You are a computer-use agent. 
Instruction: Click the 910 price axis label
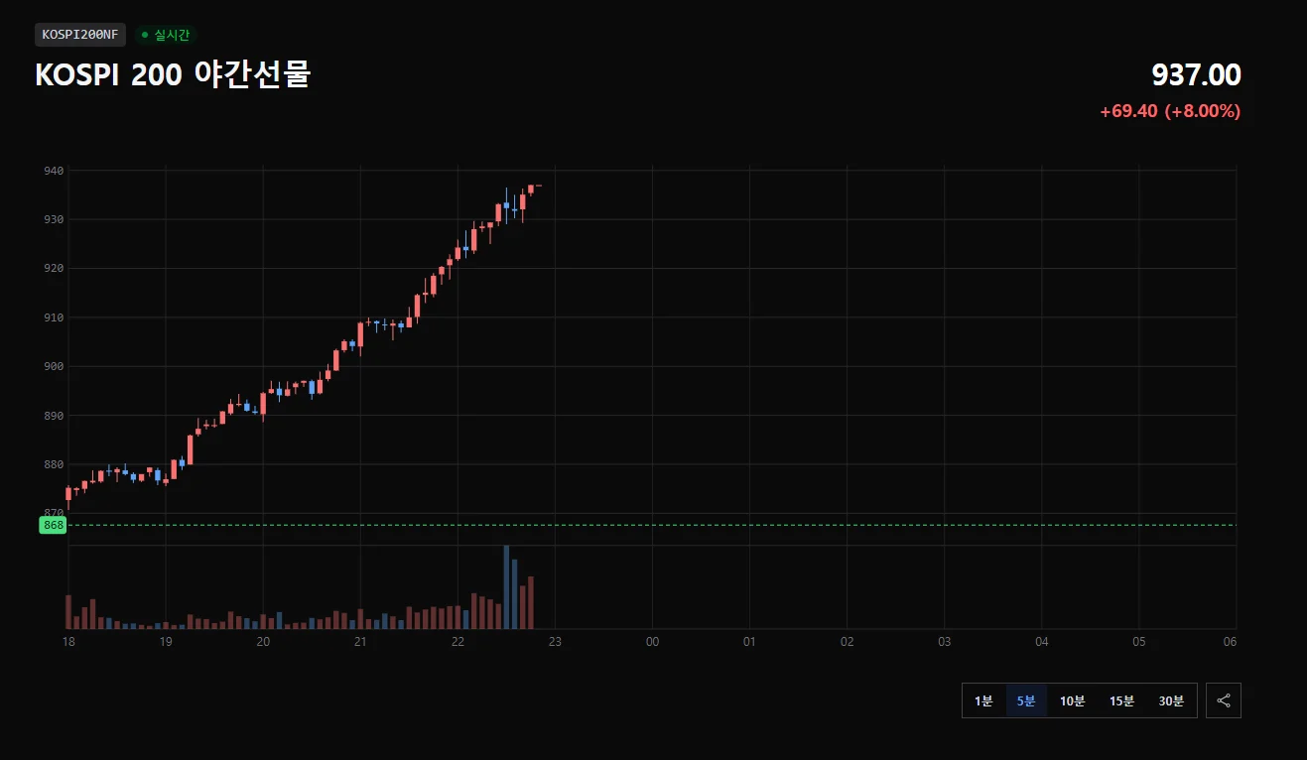[54, 317]
